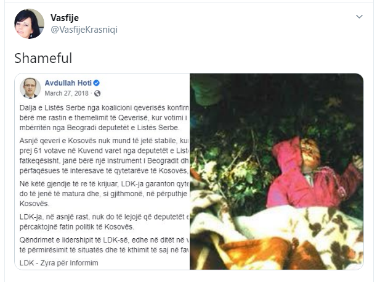Image resolution: width=380 pixels, height=282 pixels.
Task: Click the Avdullah Hoti name
Action: (x=68, y=83)
